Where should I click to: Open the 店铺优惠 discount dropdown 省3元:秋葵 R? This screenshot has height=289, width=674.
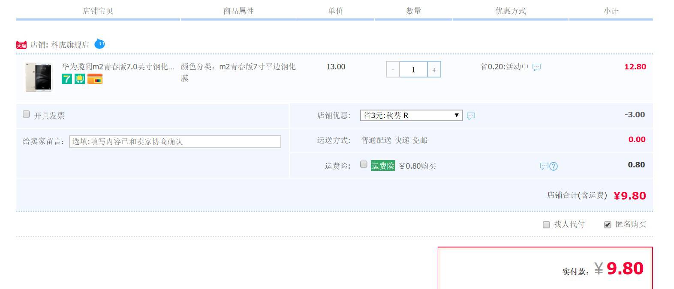411,115
